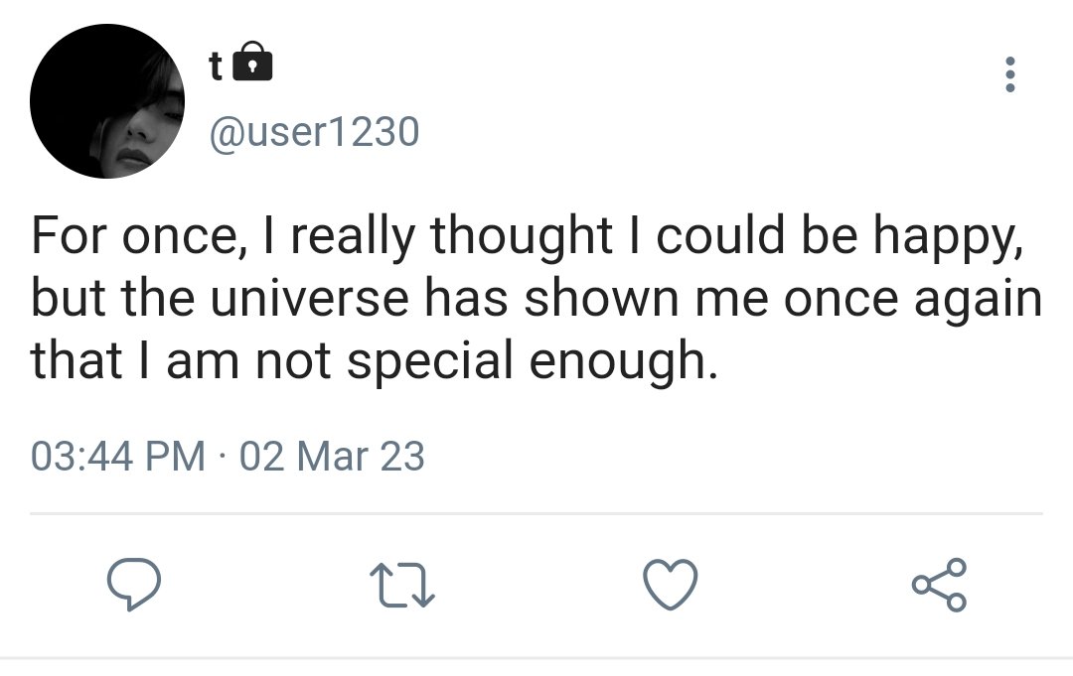1073x676 pixels.
Task: Retweet this post using the arrows icon
Action: pyautogui.click(x=402, y=585)
